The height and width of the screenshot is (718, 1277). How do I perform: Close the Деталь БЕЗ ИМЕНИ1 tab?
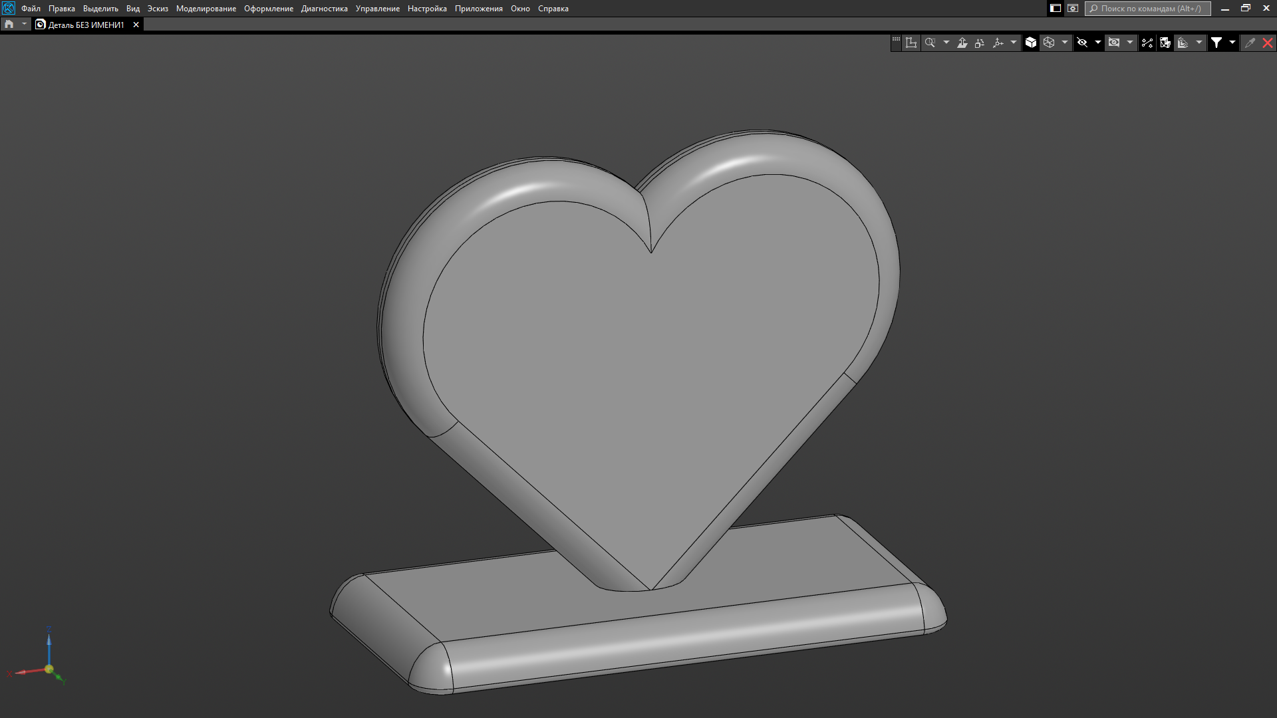(136, 25)
